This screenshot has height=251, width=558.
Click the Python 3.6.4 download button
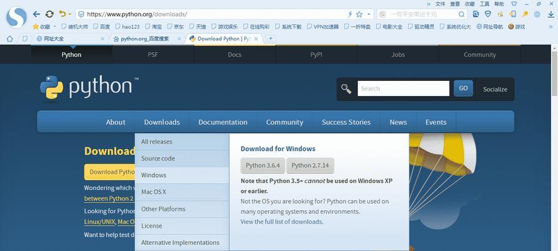click(263, 165)
